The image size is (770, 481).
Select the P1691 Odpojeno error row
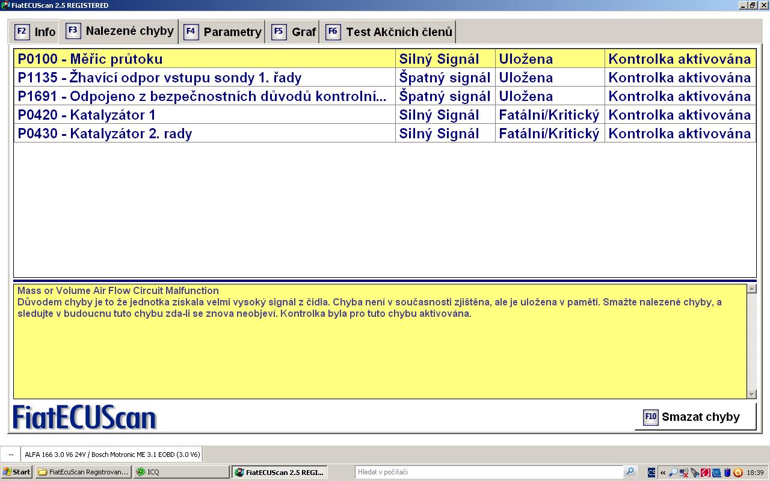tap(205, 96)
